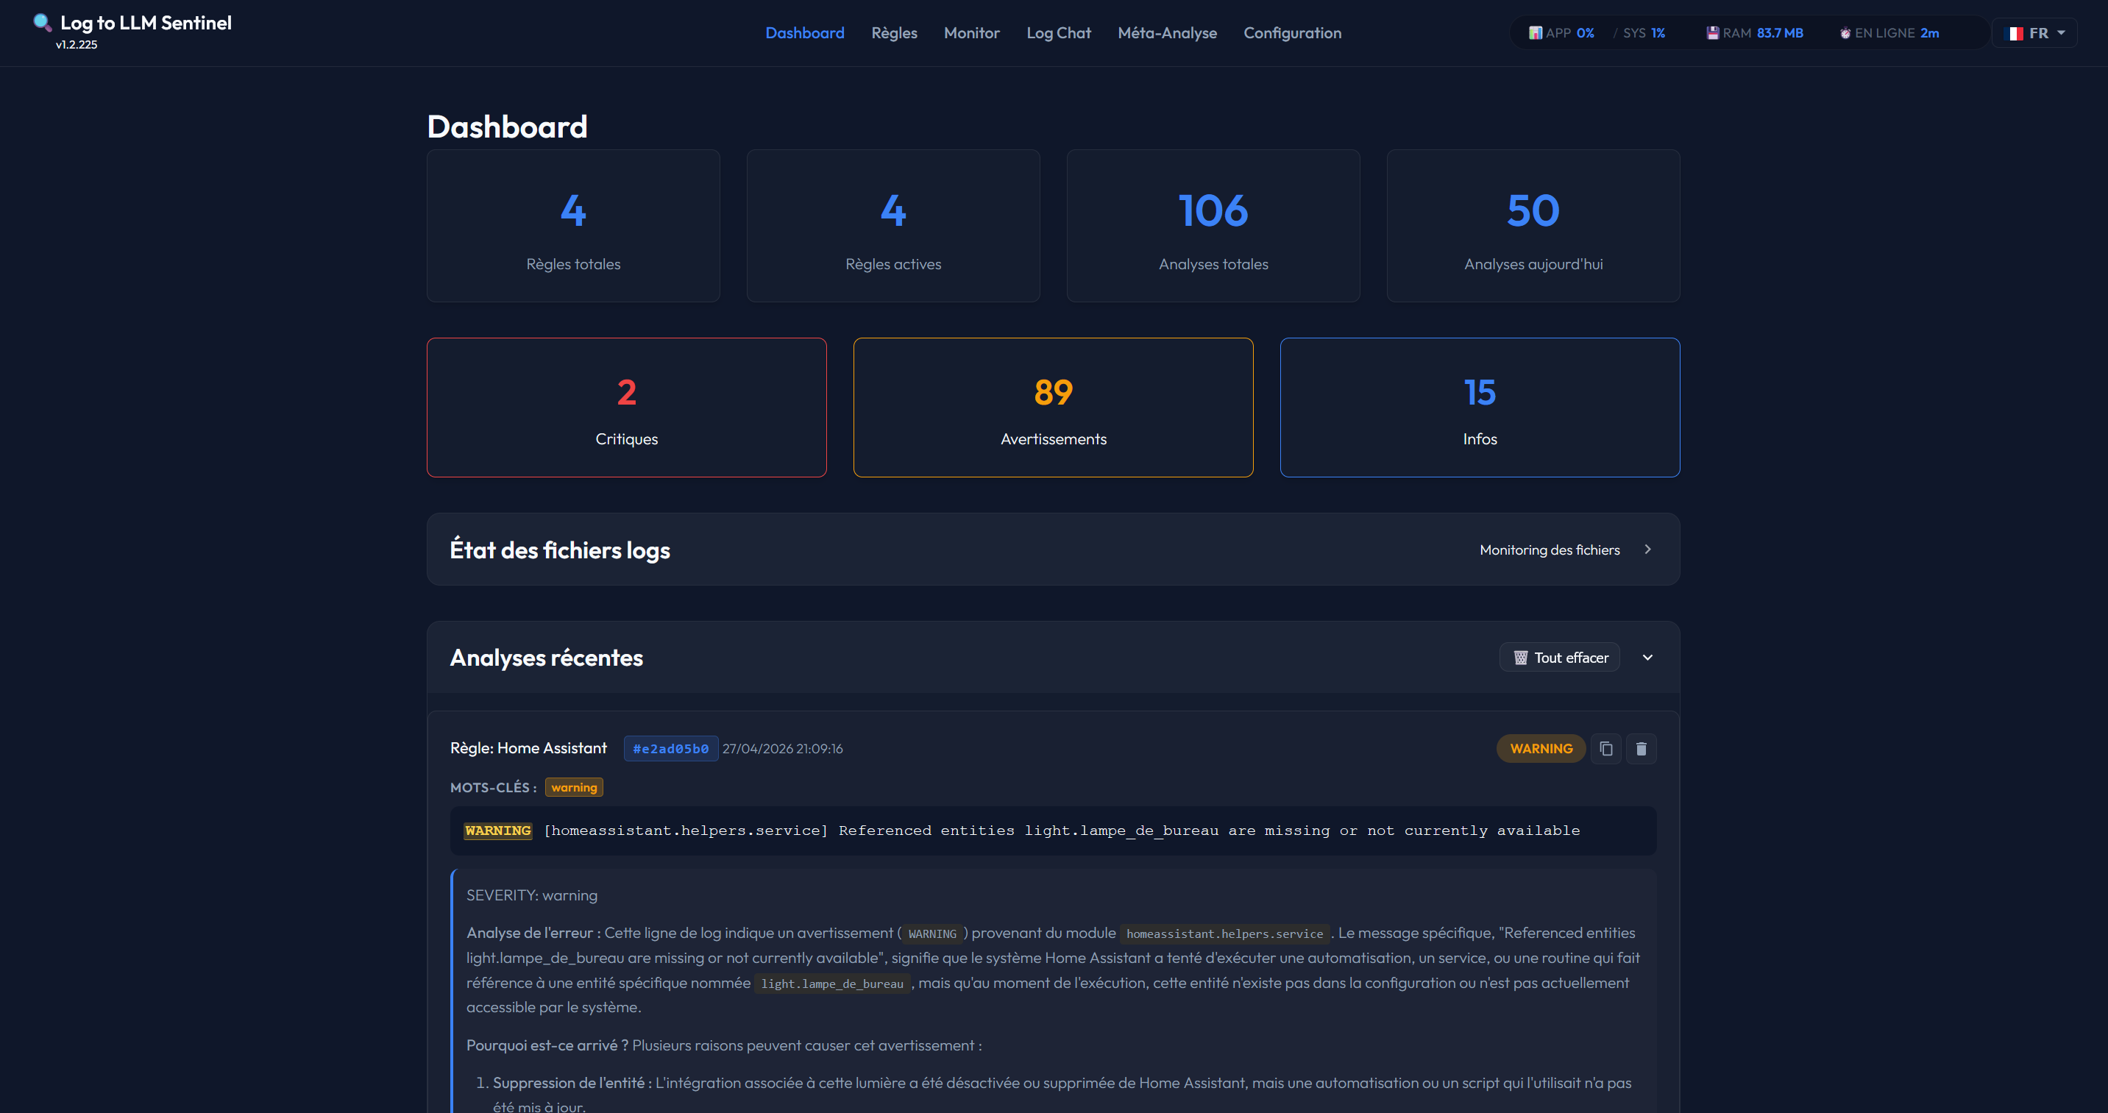This screenshot has width=2108, height=1113.
Task: Open the Monitoring des fichiers link
Action: click(1549, 550)
